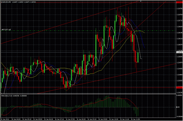Click the 16 Jan 09:10 time label
Viewport: 183px width, 121px height.
pos(92,119)
